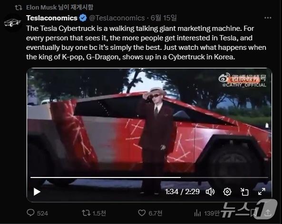Open Teslaconomics display name link
The width and height of the screenshot is (282, 224).
click(52, 18)
